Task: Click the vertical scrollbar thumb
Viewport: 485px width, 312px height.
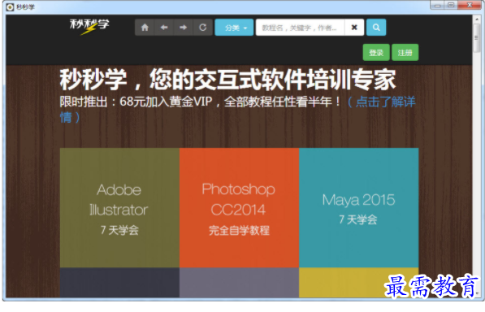Action: pos(476,37)
